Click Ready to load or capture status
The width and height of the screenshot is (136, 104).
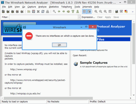point(15,102)
